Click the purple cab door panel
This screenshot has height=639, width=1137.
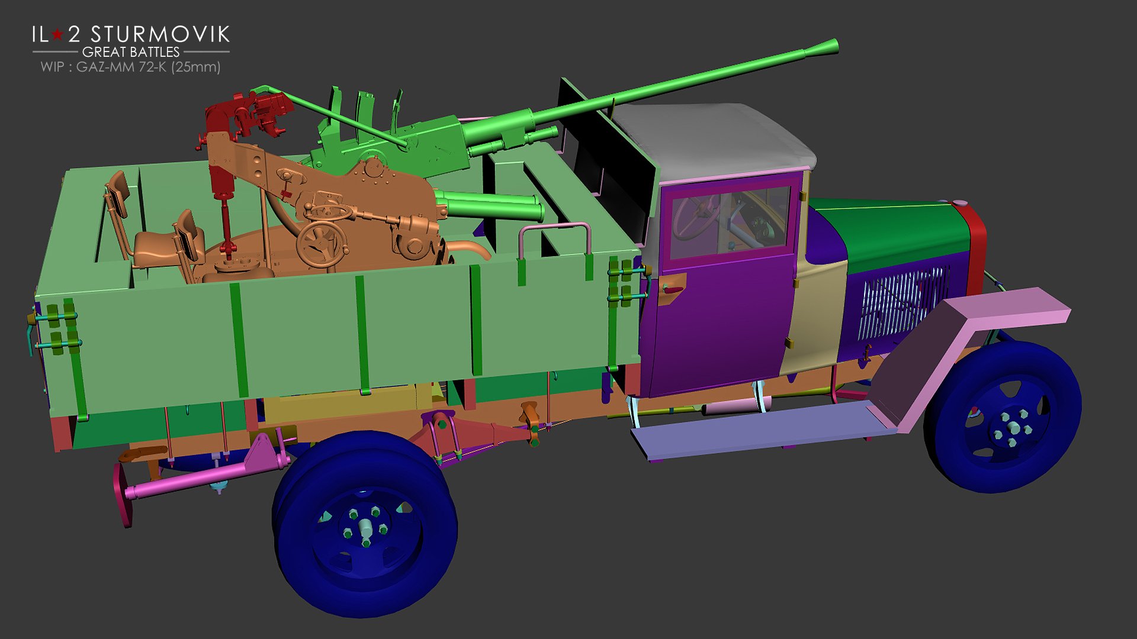point(722,325)
